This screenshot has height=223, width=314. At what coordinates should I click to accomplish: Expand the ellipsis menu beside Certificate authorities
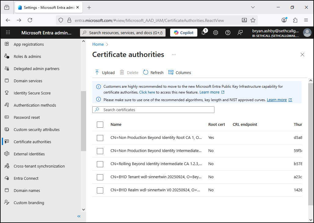pos(174,55)
